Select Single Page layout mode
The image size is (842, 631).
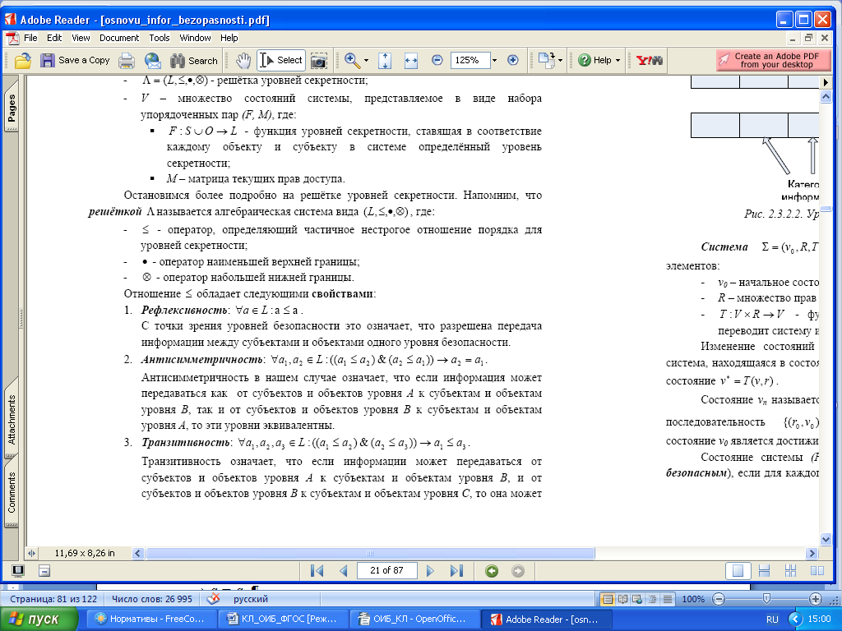tap(738, 570)
